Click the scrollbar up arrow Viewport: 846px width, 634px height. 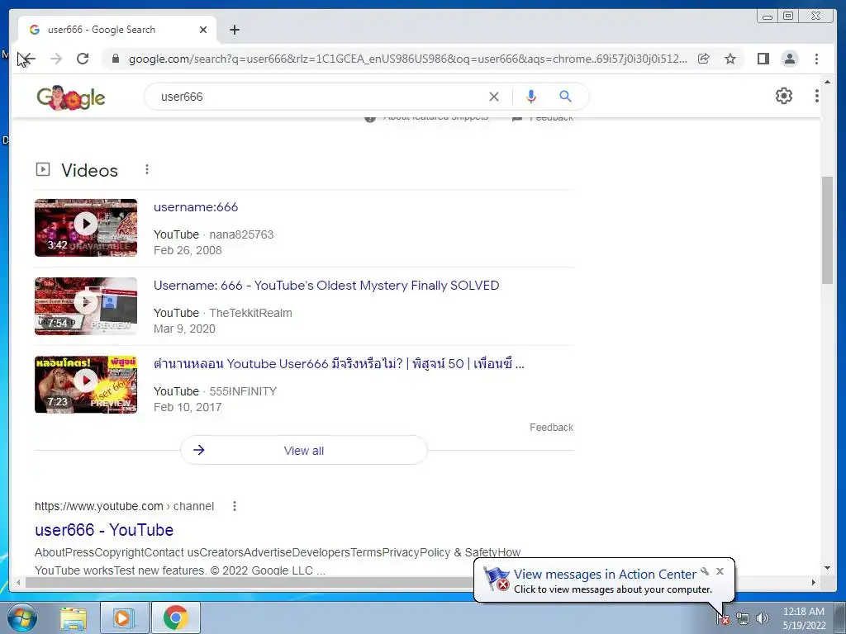[x=827, y=83]
